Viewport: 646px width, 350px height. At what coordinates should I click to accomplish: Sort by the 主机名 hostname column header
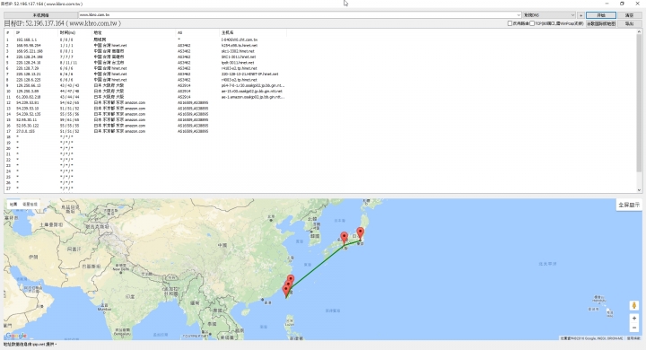tap(253, 32)
